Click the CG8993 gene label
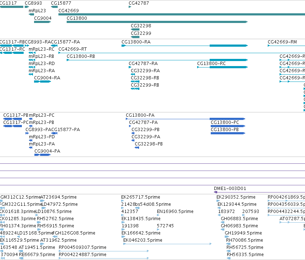Image resolution: width=305 pixels, height=260 pixels. pyautogui.click(x=33, y=3)
